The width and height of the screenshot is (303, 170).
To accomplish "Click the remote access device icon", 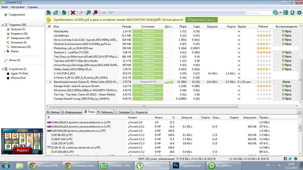I will pos(292,13).
